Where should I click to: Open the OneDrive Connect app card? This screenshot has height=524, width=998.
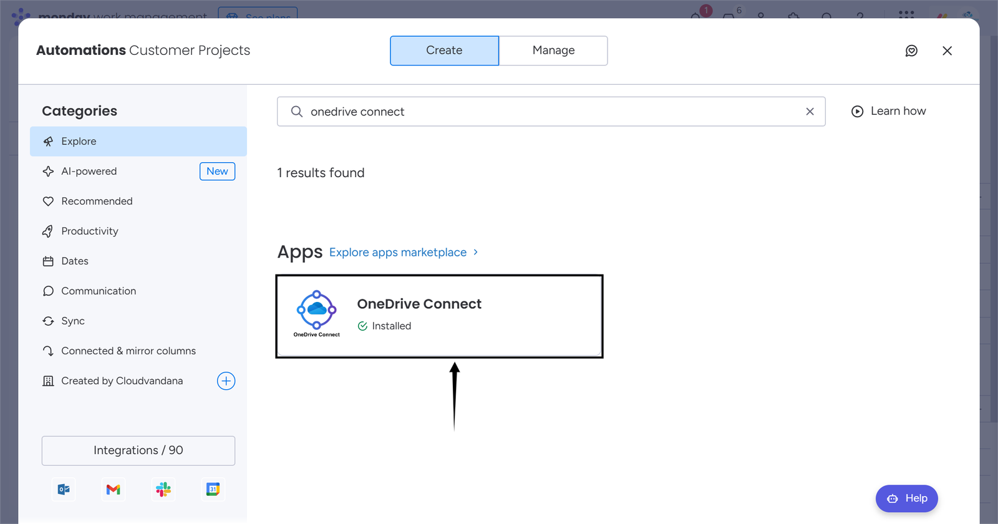(x=440, y=316)
